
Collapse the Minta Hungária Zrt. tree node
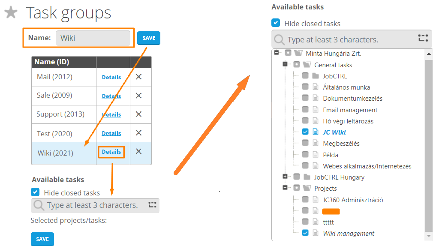277,53
